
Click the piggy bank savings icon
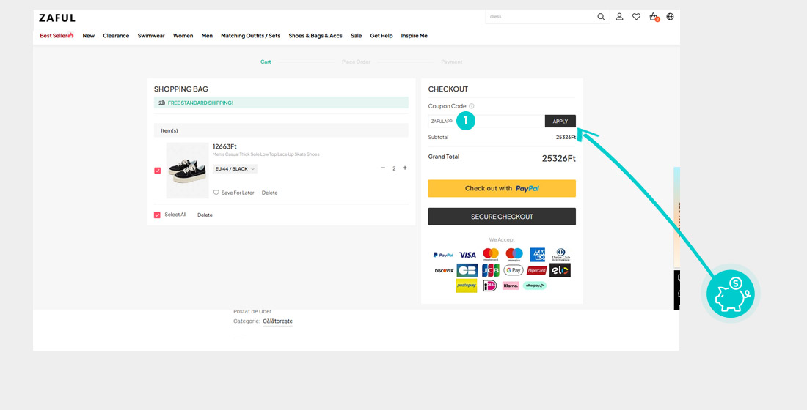click(x=730, y=294)
